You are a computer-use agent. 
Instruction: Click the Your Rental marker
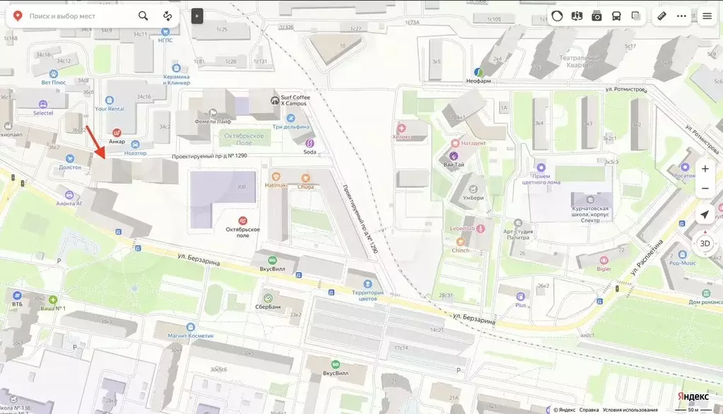point(110,100)
